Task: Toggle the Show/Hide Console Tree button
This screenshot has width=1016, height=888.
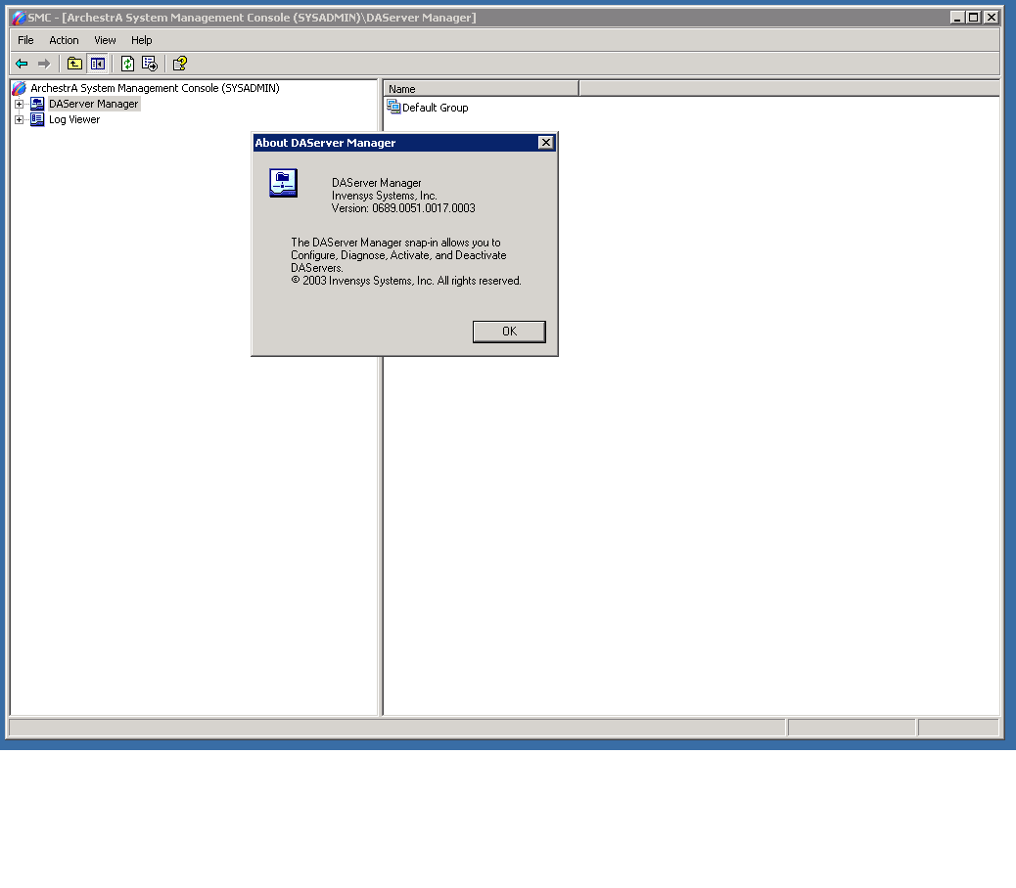Action: [97, 64]
